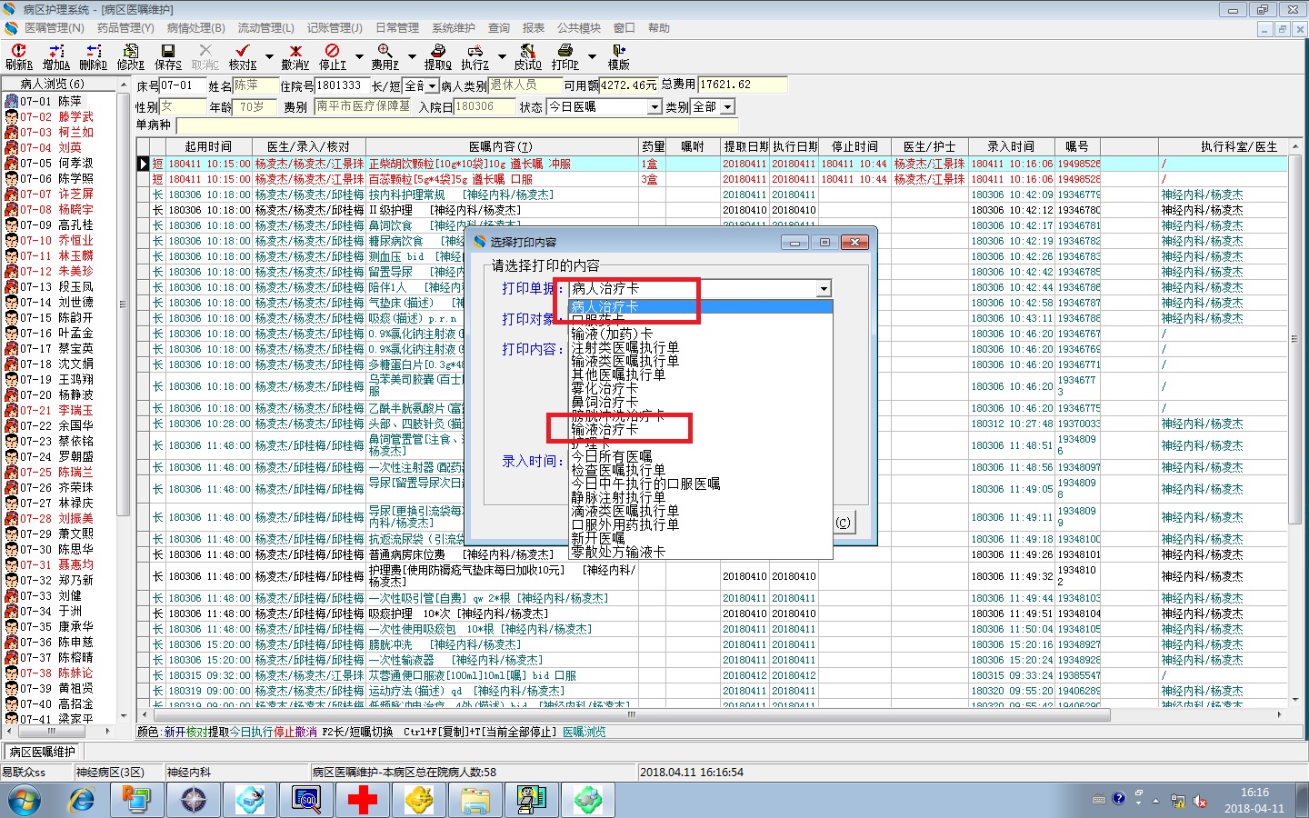Select 雾化治疗卡 from the dropdown list
Image resolution: width=1309 pixels, height=818 pixels.
[x=605, y=388]
